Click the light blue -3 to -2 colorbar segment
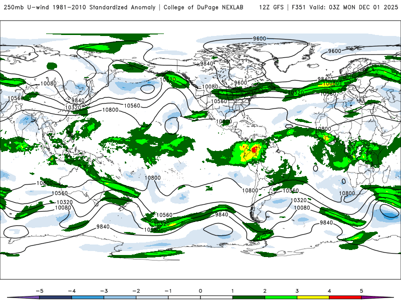401x300 pixels. (120, 297)
